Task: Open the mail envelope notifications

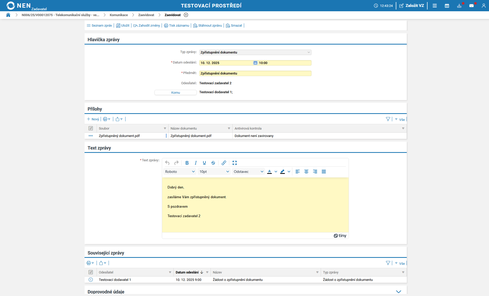Action: coord(471,6)
